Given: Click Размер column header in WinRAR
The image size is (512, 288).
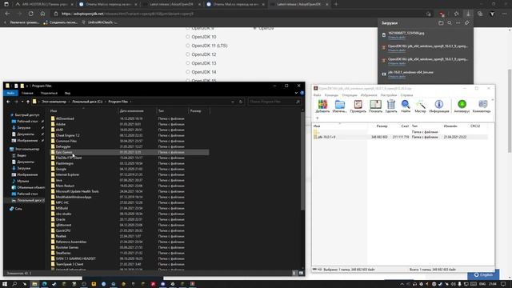Looking at the screenshot, I should (382, 126).
